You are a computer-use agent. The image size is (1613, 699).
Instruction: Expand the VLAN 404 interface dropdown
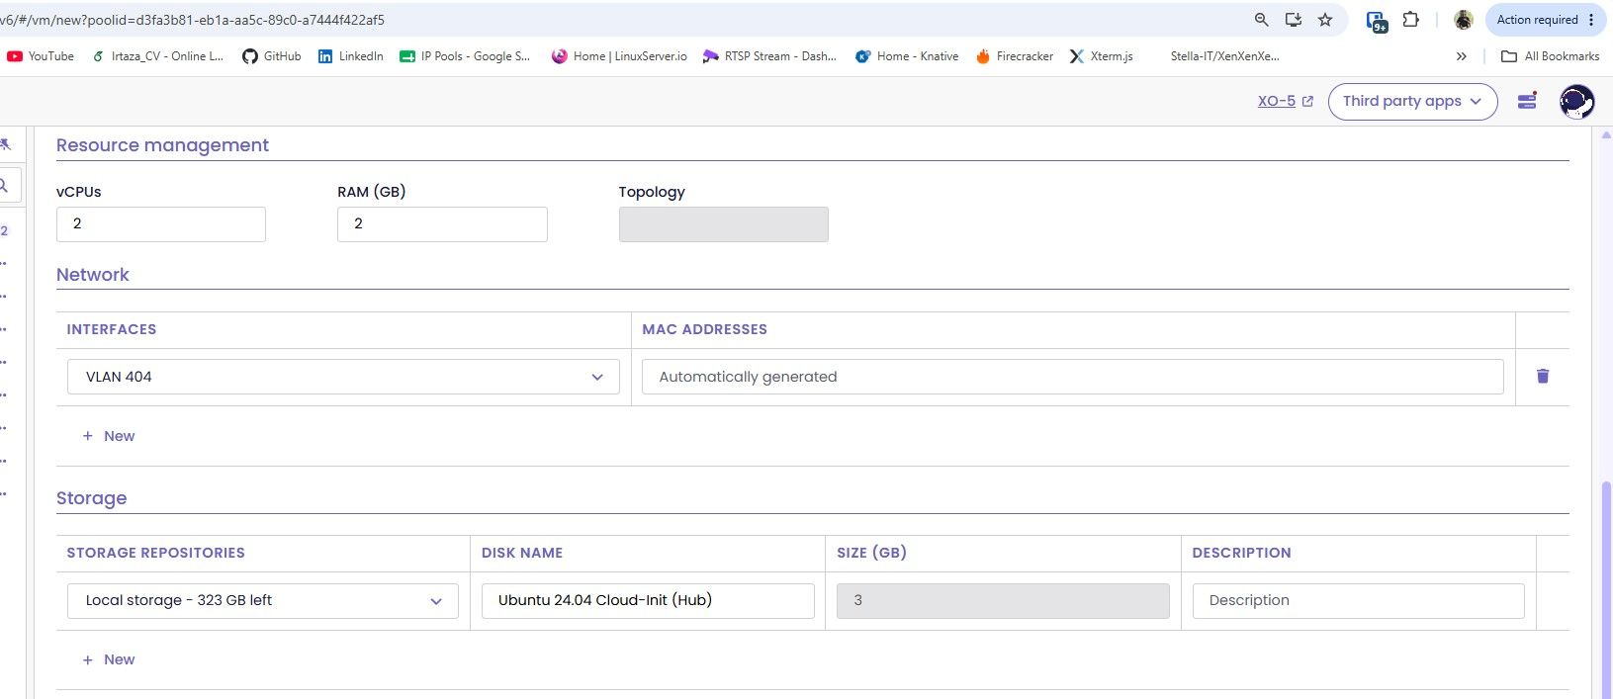pos(343,377)
